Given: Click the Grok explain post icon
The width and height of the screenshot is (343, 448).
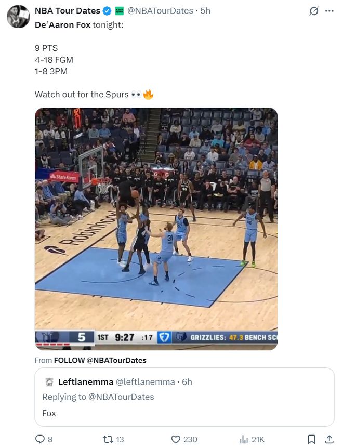Looking at the screenshot, I should pyautogui.click(x=313, y=11).
